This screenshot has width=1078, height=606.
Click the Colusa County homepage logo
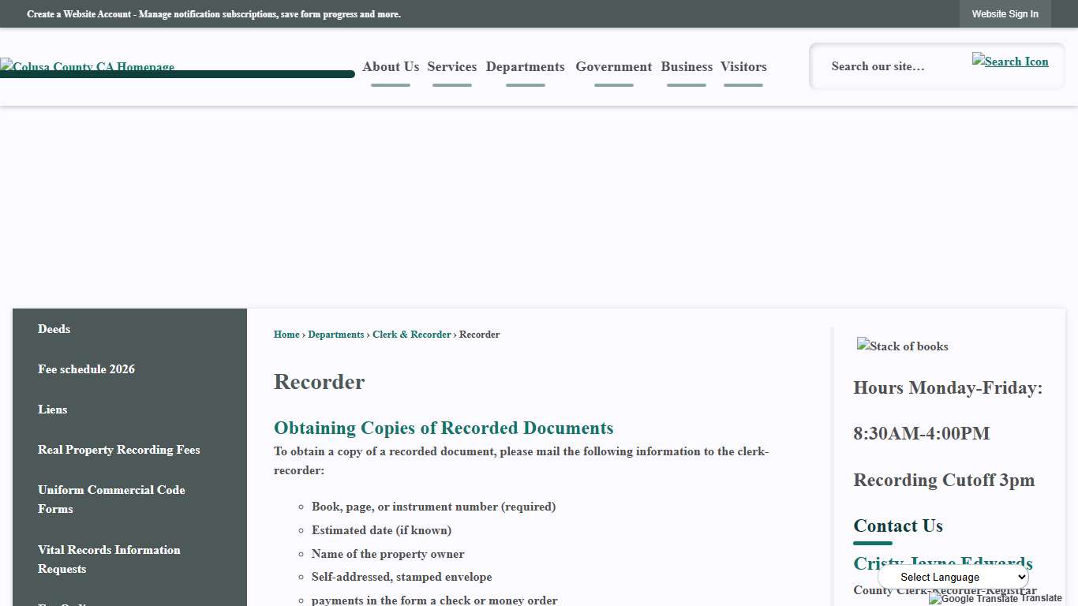pos(87,67)
